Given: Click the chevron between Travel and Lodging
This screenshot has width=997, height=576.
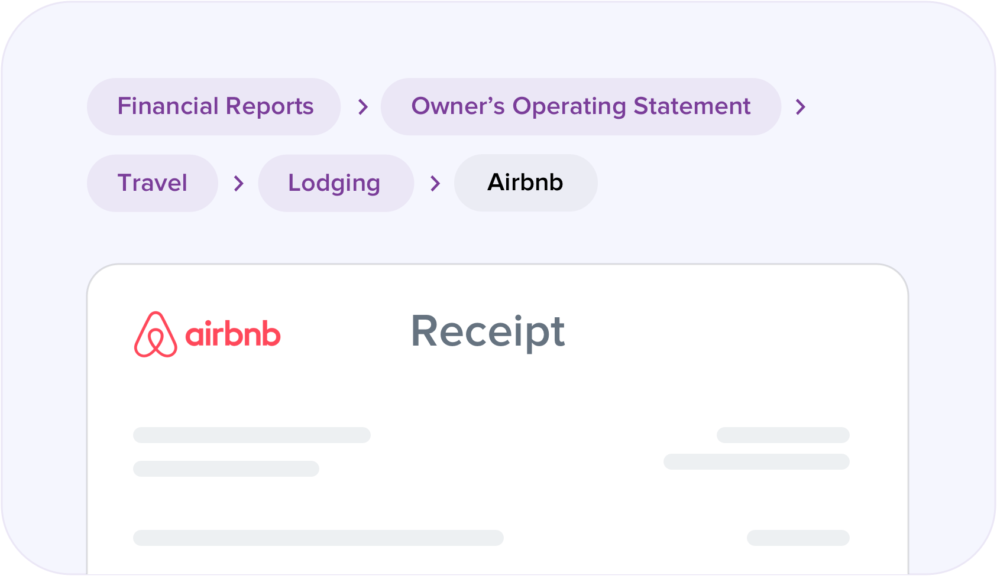Looking at the screenshot, I should tap(239, 183).
